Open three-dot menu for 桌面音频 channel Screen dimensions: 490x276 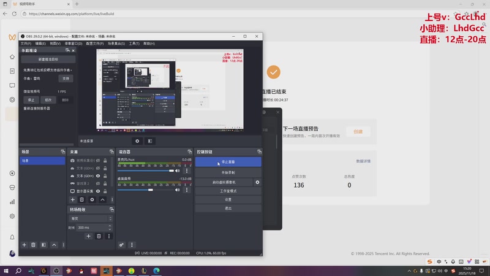[x=187, y=190]
